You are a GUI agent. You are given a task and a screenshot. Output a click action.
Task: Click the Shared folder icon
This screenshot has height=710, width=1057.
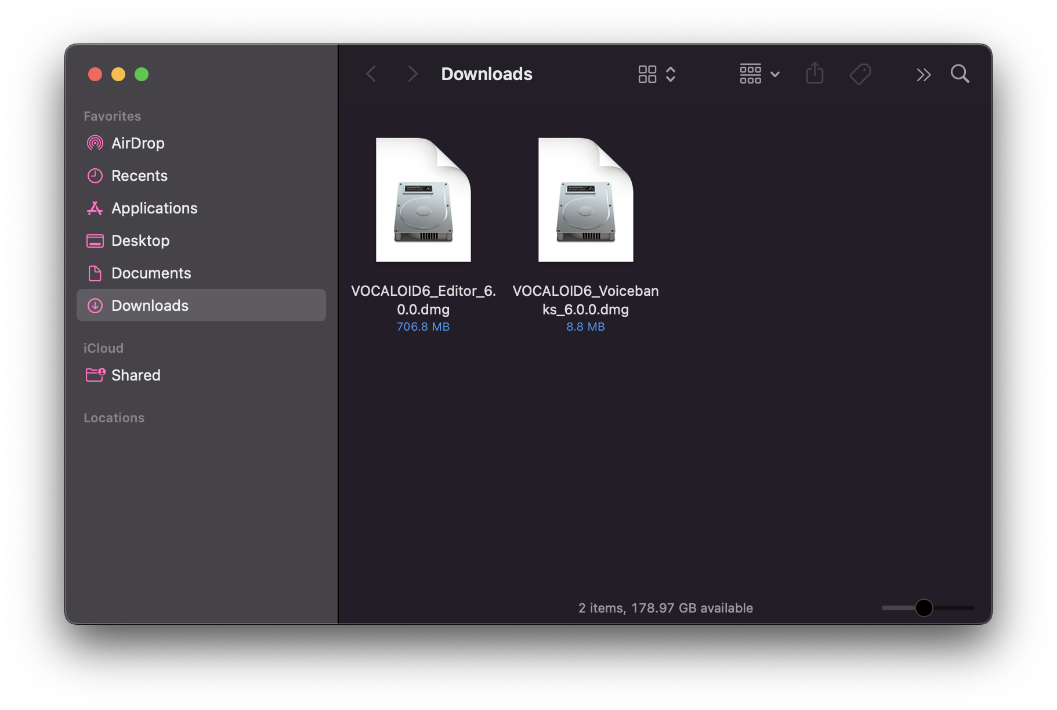(95, 375)
